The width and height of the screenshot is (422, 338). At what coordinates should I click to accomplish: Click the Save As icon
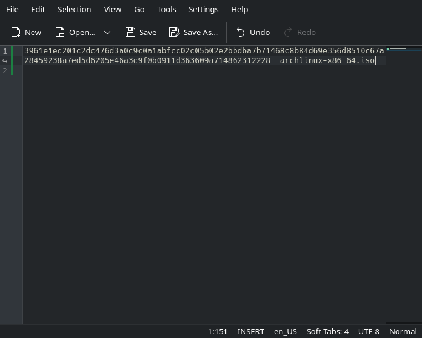(x=174, y=33)
